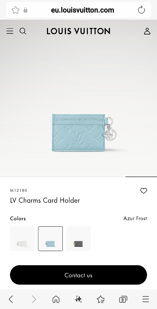The width and height of the screenshot is (157, 309).
Task: Open the site search magnifier
Action: coord(23,31)
